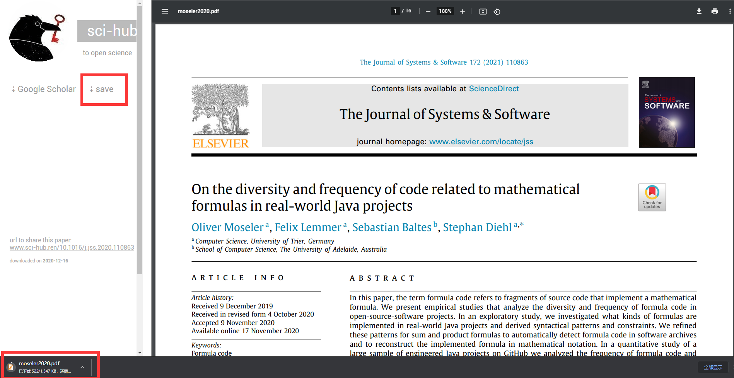
Task: Click the 'ARTICLE INFO' heading
Action: pyautogui.click(x=238, y=278)
